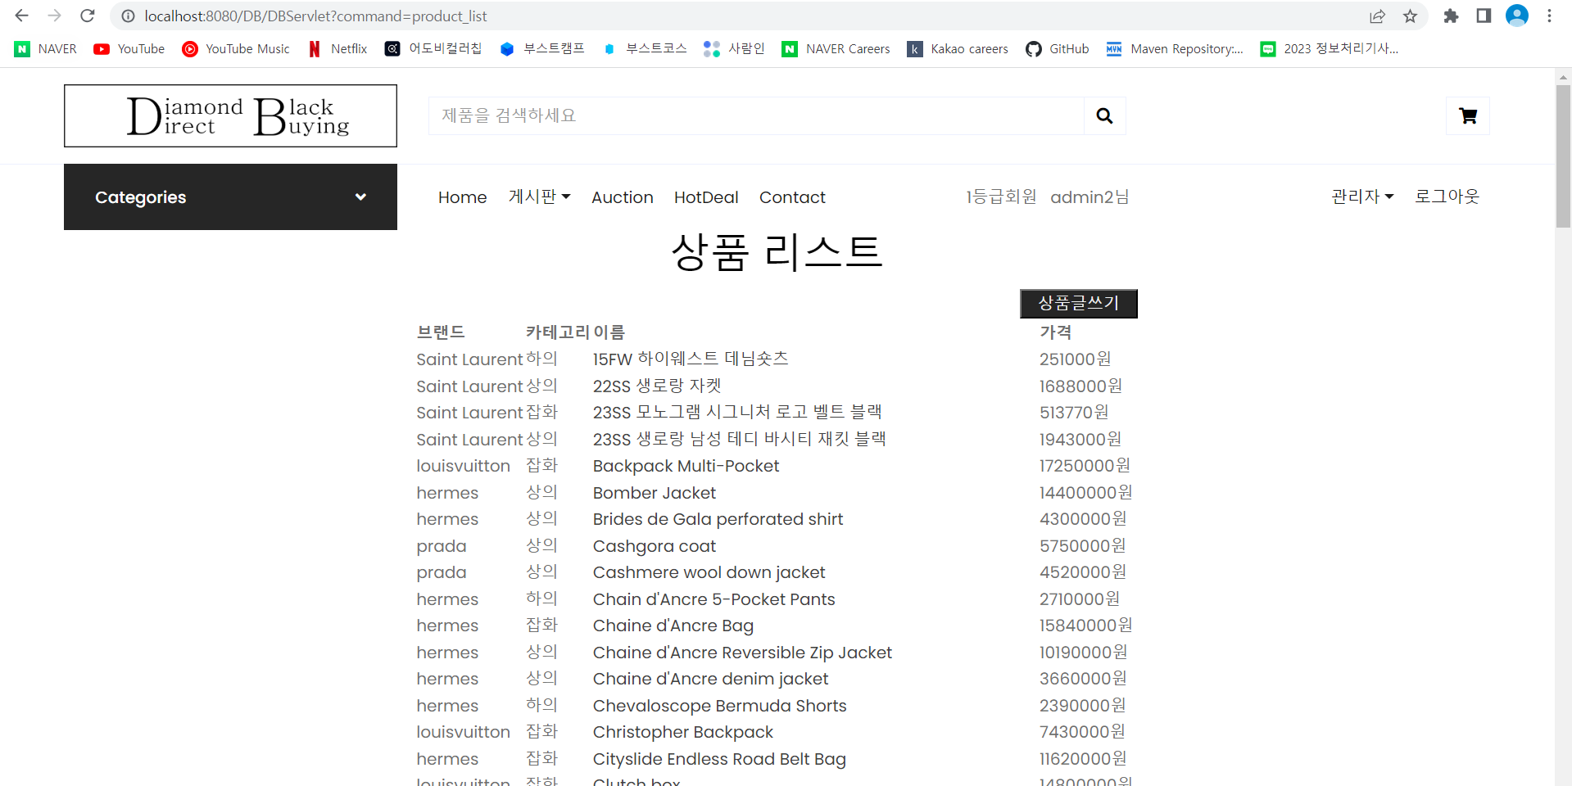Click the price 17250000원
This screenshot has width=1572, height=786.
pyautogui.click(x=1085, y=466)
